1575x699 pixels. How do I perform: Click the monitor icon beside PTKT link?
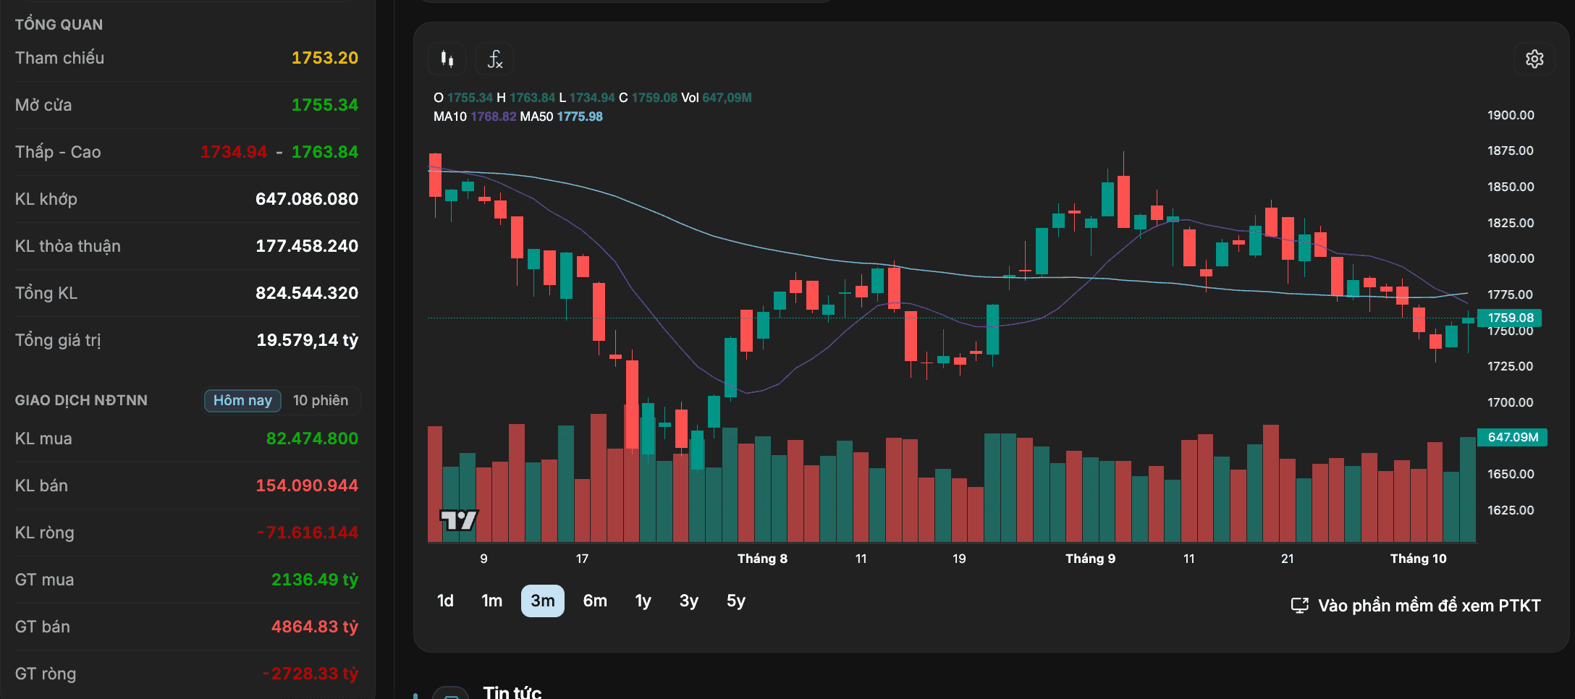click(1300, 606)
